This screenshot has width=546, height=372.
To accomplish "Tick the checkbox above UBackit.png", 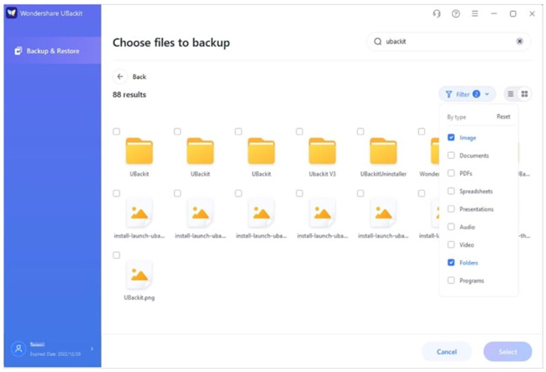I will coord(116,255).
